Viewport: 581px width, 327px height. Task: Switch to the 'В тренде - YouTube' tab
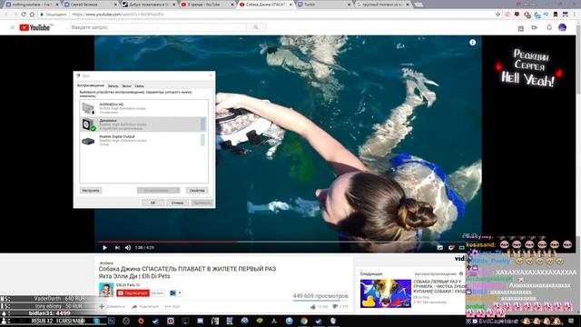206,5
